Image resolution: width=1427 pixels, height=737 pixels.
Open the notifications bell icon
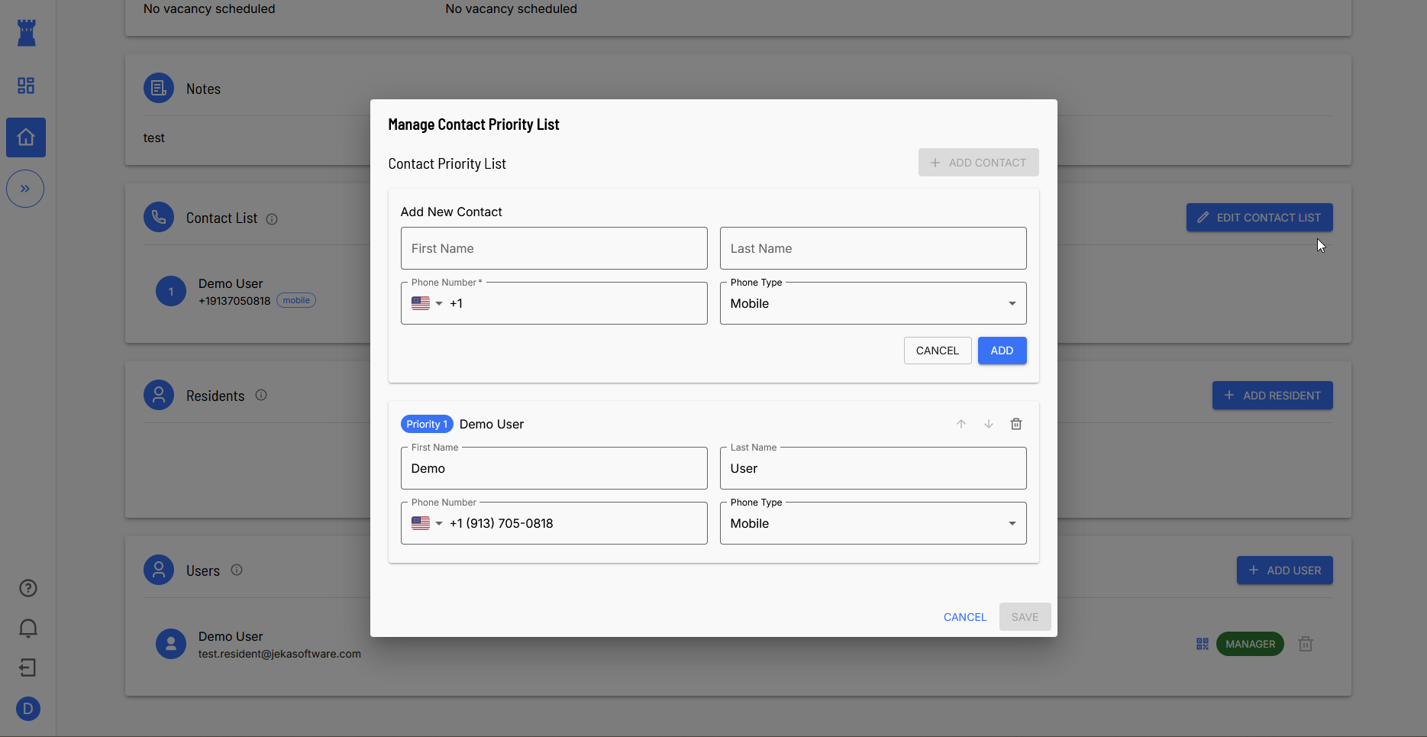(x=28, y=628)
